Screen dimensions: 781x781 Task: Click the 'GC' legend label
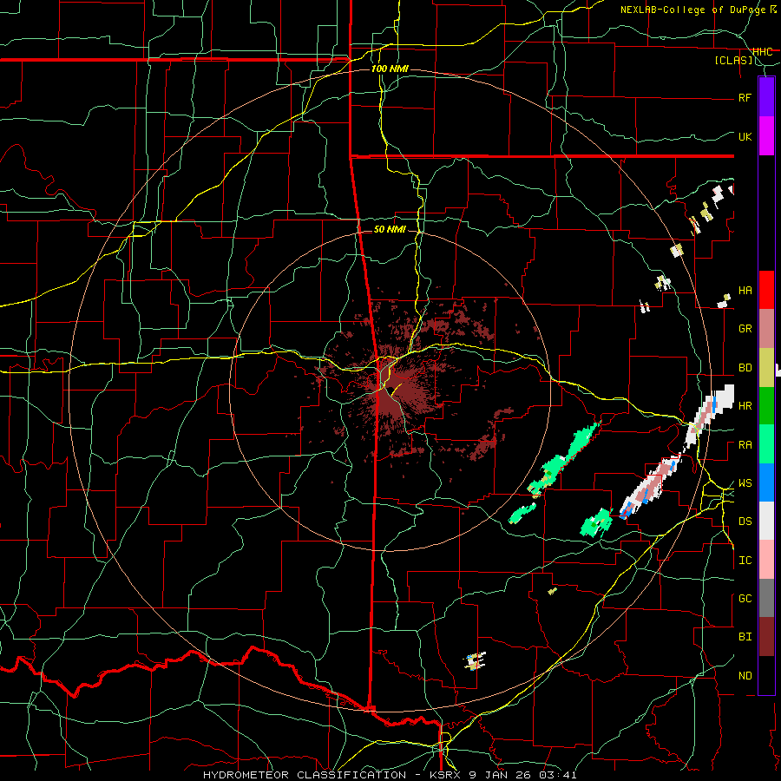coord(745,599)
